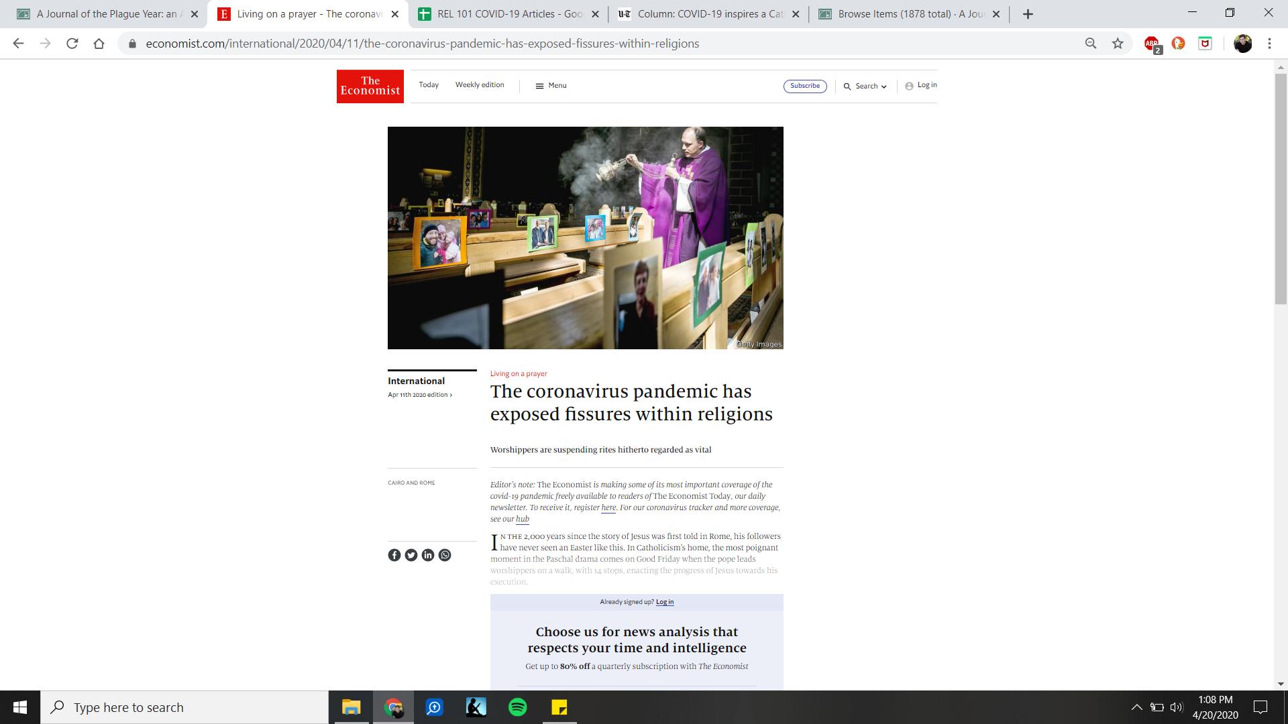This screenshot has width=1288, height=724.
Task: Share article via WhatsApp icon
Action: [445, 555]
